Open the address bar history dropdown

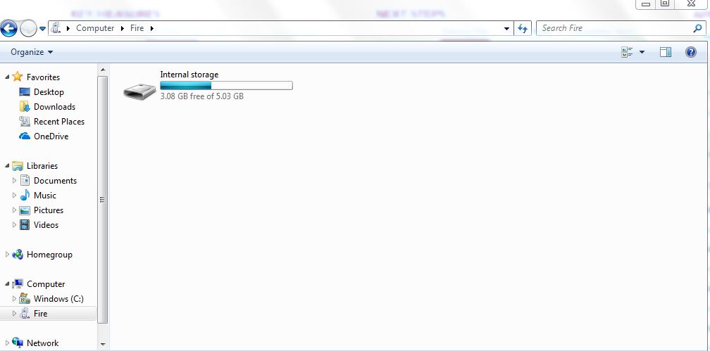(x=506, y=29)
